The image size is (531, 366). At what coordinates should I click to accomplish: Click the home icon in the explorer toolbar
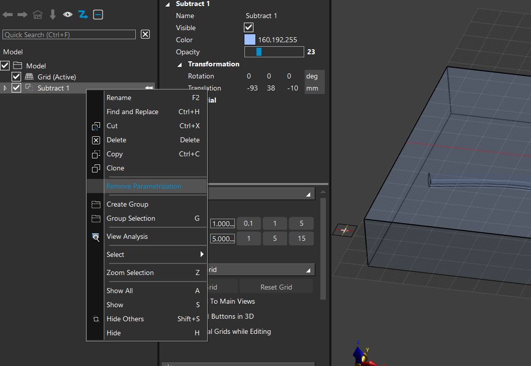pyautogui.click(x=38, y=15)
